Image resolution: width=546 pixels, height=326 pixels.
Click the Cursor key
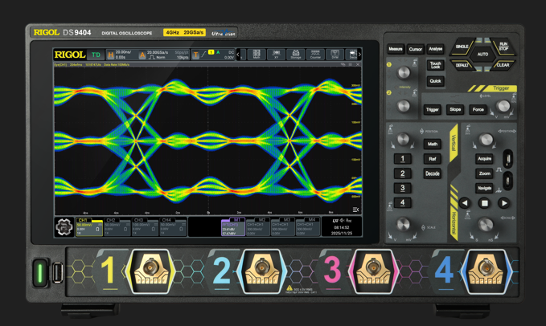pos(416,49)
